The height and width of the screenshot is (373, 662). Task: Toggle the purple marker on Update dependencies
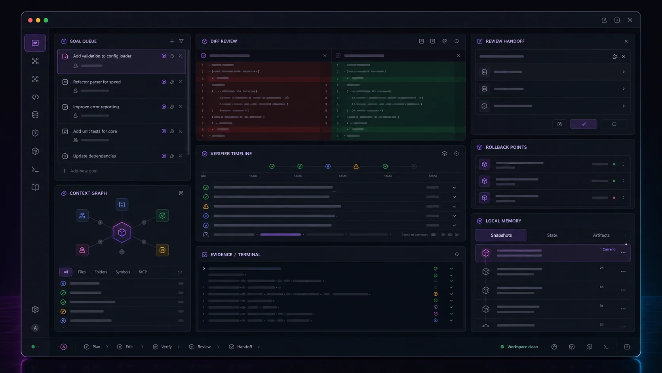click(164, 156)
